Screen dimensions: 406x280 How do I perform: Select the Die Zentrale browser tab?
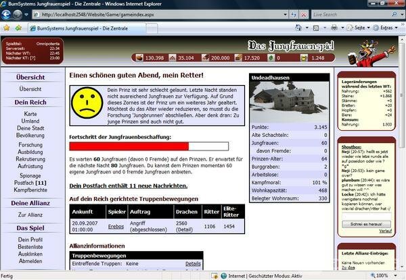(x=87, y=28)
